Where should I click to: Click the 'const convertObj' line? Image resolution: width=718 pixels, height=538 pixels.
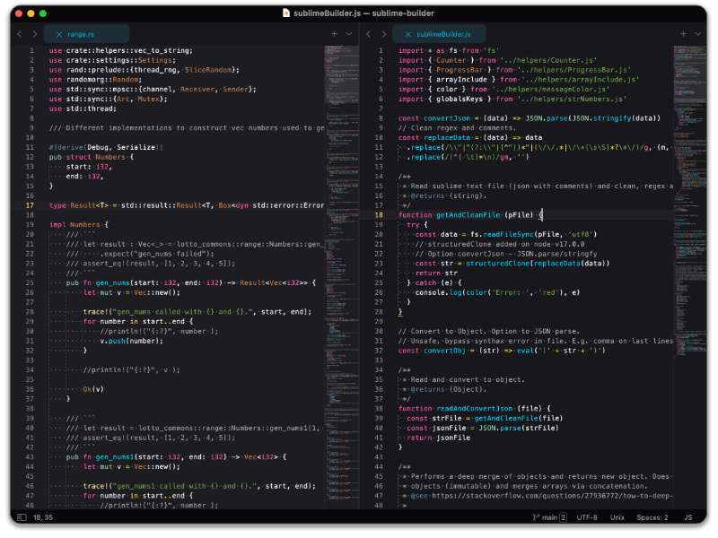point(502,351)
